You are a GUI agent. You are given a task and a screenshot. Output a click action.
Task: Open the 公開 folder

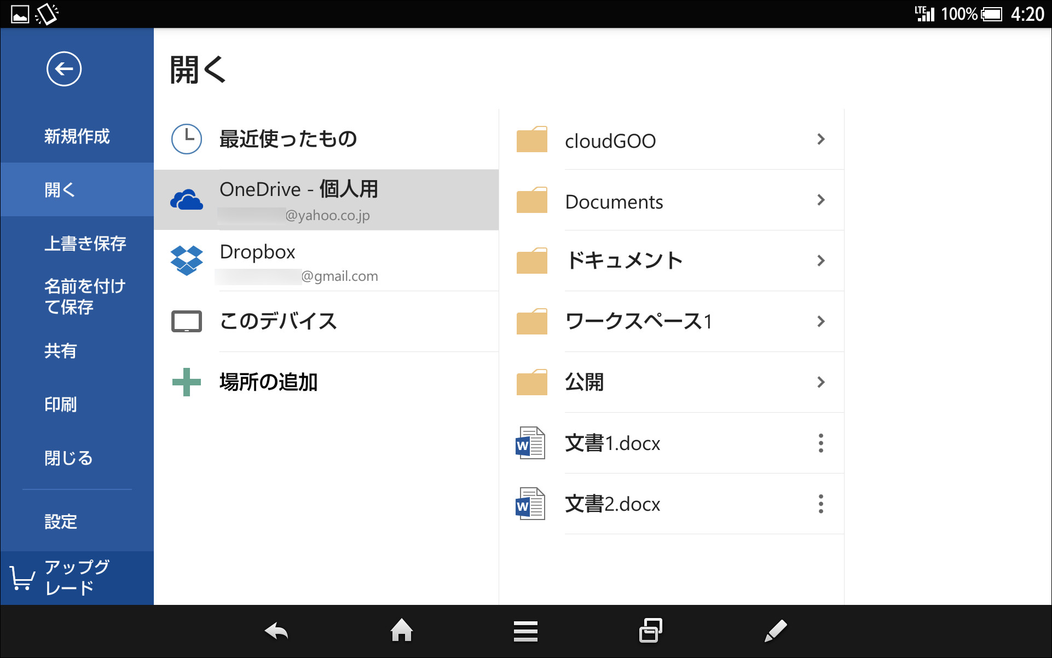click(x=583, y=382)
